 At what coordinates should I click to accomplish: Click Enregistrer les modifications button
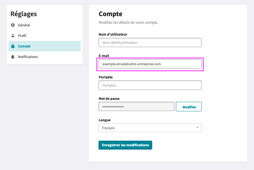click(x=126, y=145)
